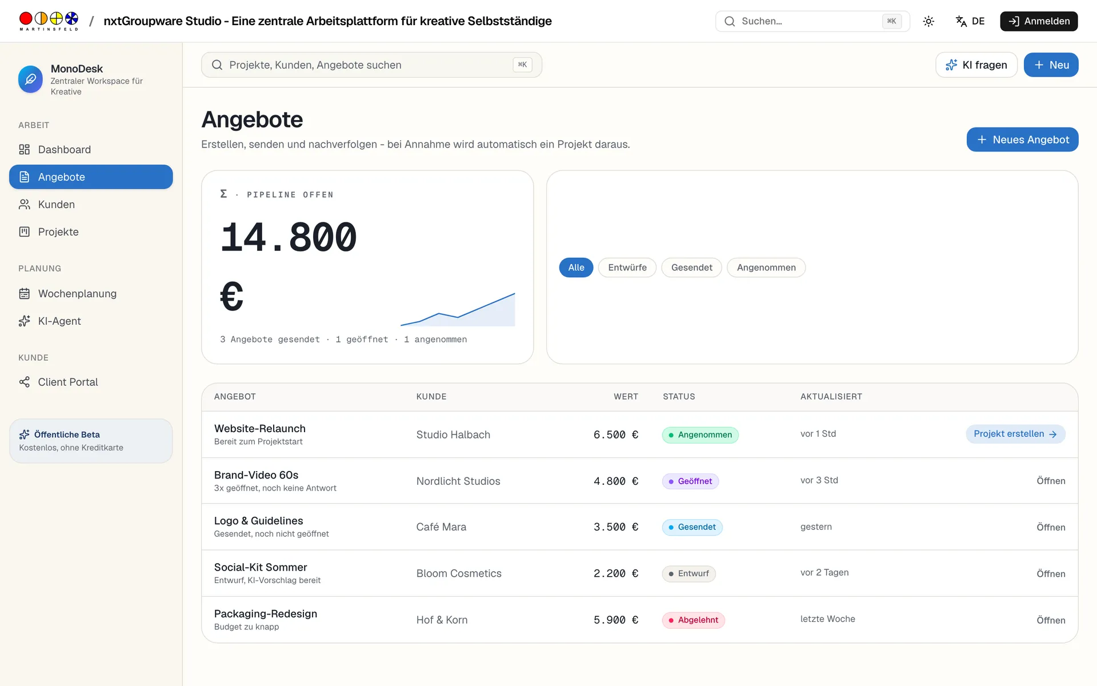Click the Neues Angebot button
Screen dimensions: 1097x686
coord(1022,139)
